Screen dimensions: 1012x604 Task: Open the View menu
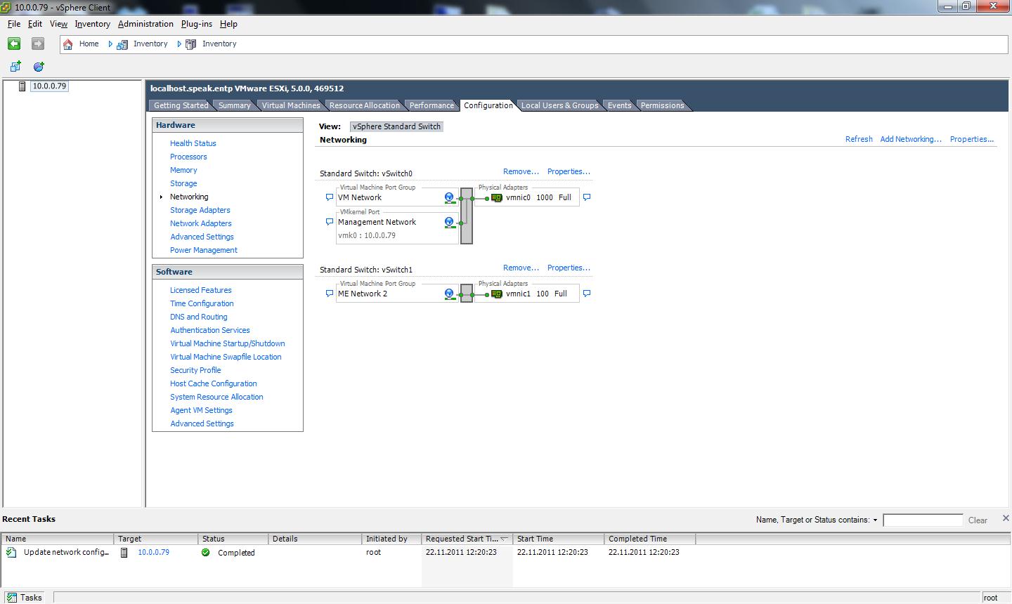[x=59, y=24]
